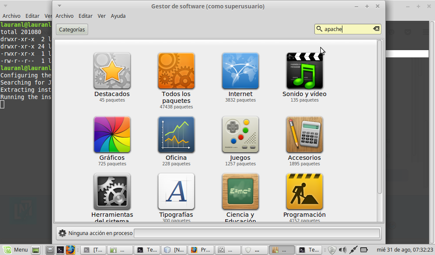
Task: Open the Ayuda menu
Action: (x=118, y=16)
